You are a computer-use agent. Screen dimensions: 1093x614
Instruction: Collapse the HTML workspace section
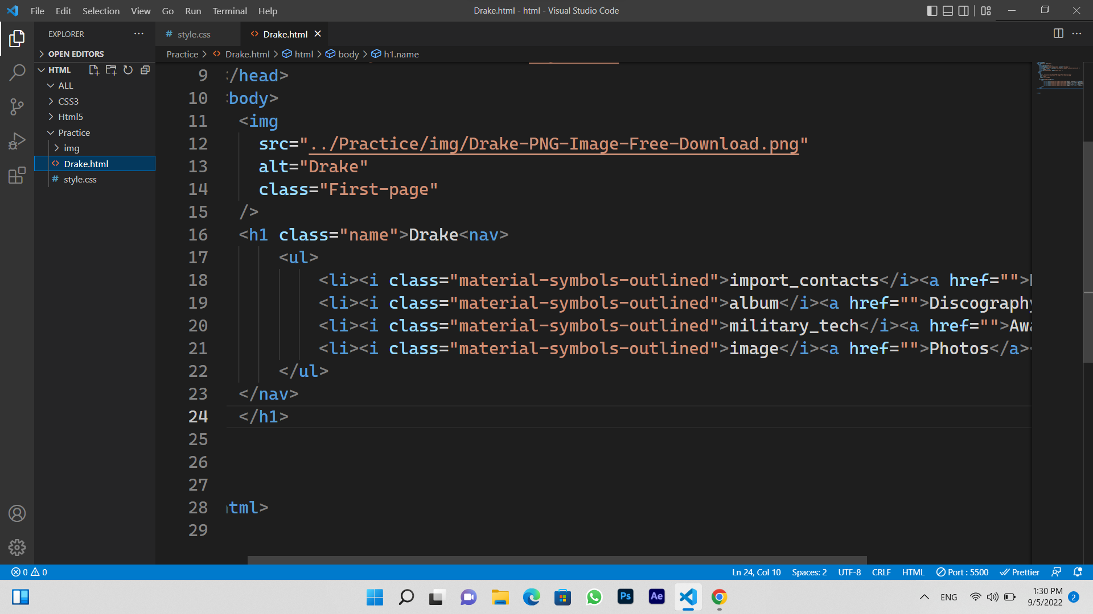(59, 70)
